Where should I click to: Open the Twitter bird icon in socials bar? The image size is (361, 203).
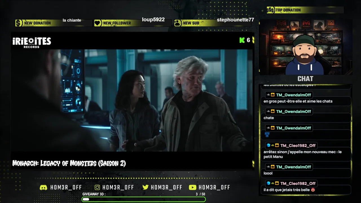[x=146, y=187]
